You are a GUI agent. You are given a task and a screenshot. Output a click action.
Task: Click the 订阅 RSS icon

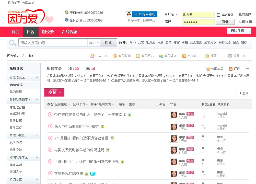231,69
